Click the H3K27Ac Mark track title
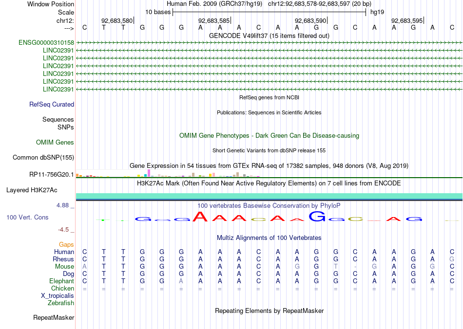Viewport: 463px width, 329px height. [269, 183]
